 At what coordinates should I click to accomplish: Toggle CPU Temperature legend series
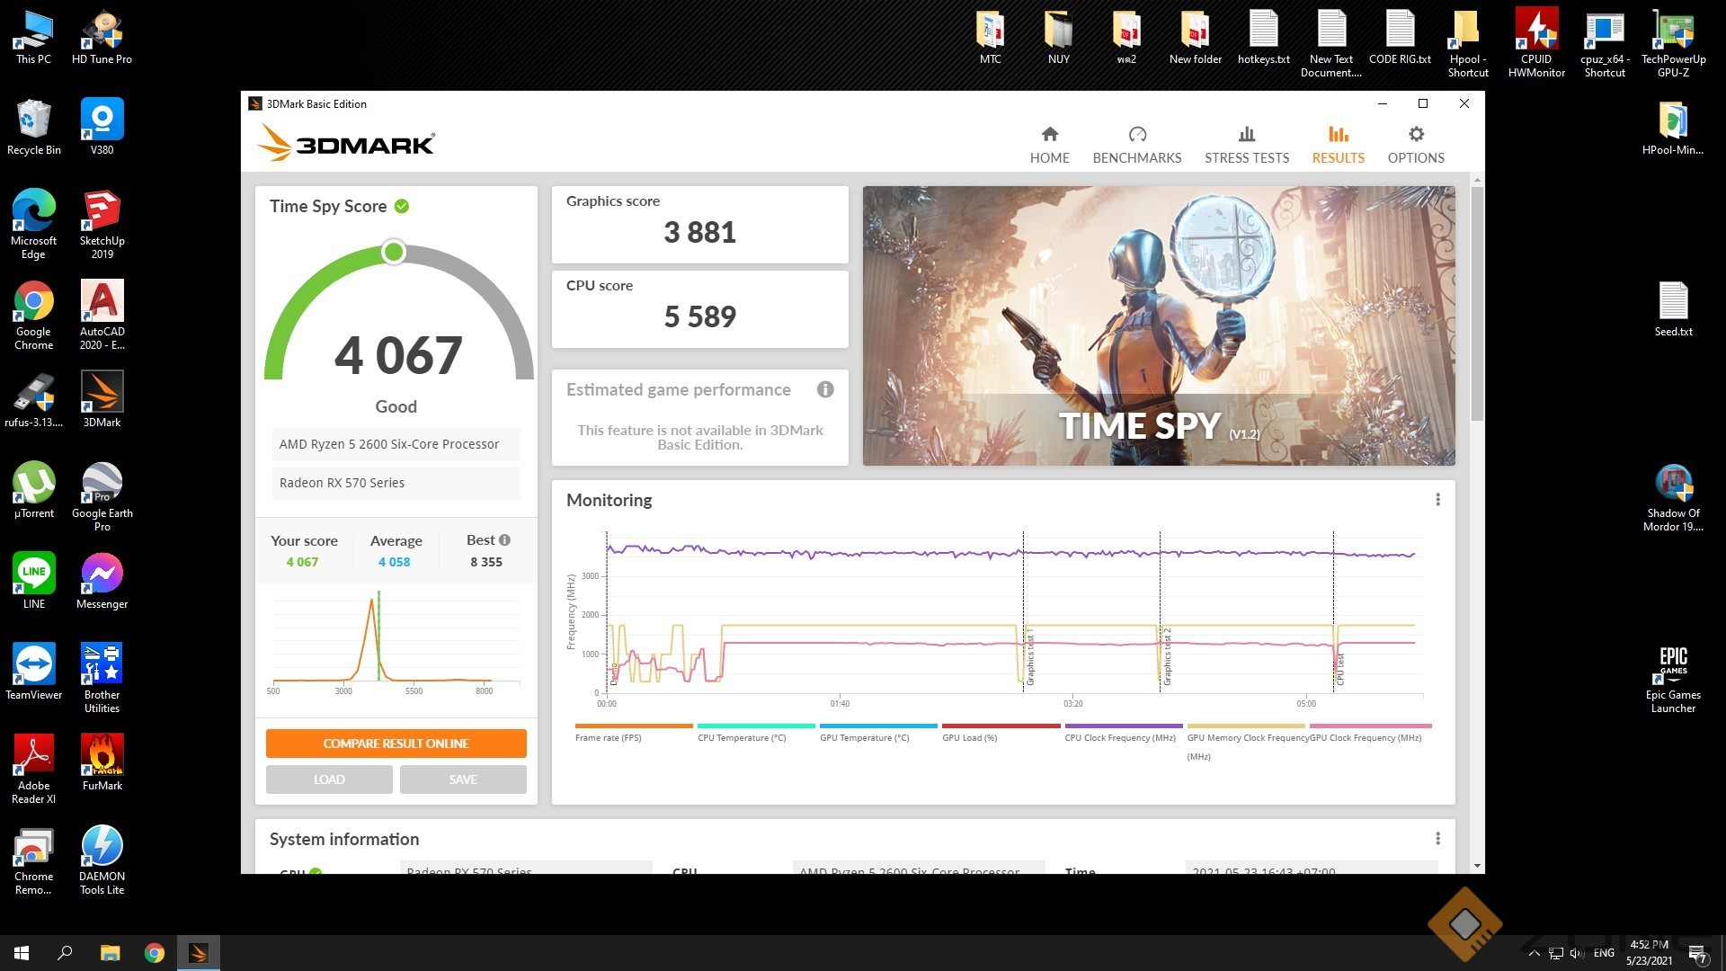[x=742, y=737]
